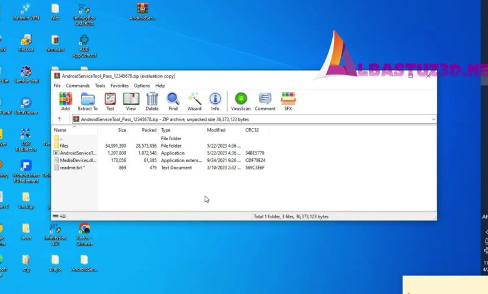This screenshot has height=294, width=488.
Task: Click the Find magnifier icon
Action: tap(173, 101)
